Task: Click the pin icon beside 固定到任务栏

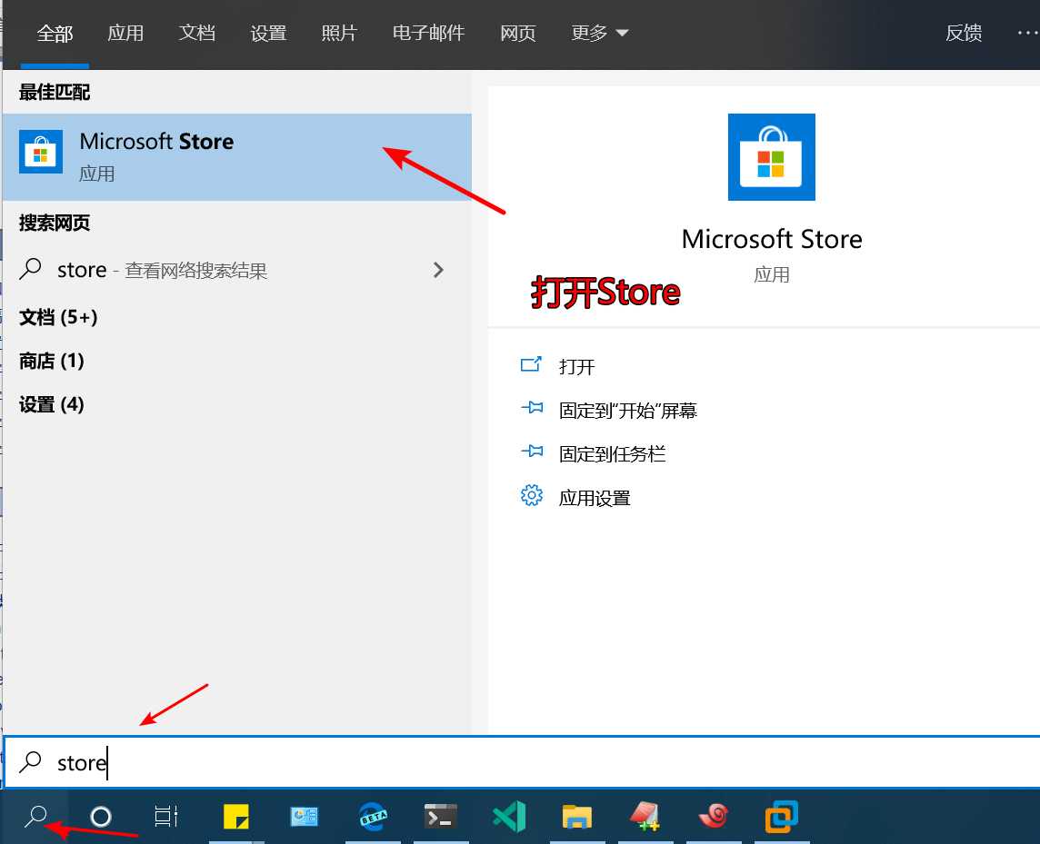Action: (x=532, y=452)
